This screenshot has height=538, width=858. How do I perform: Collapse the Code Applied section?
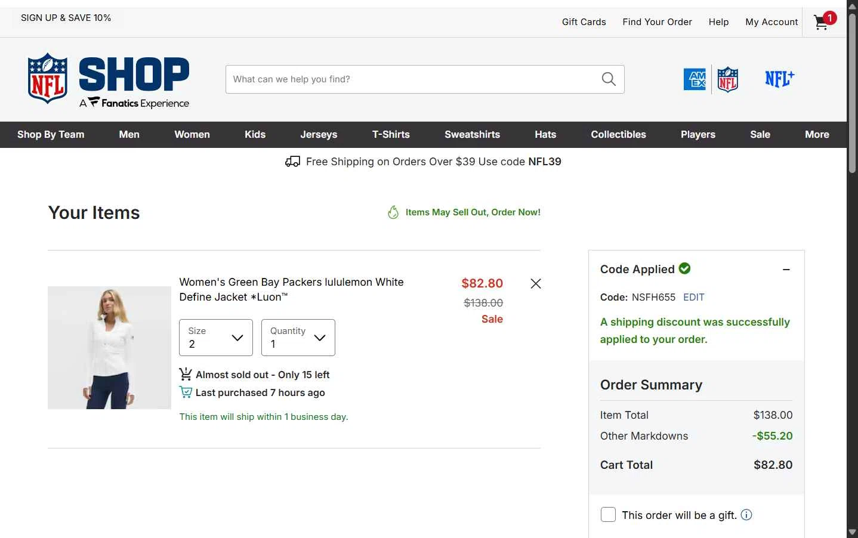(x=786, y=270)
